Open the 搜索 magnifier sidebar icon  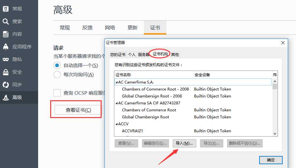(x=6, y=22)
